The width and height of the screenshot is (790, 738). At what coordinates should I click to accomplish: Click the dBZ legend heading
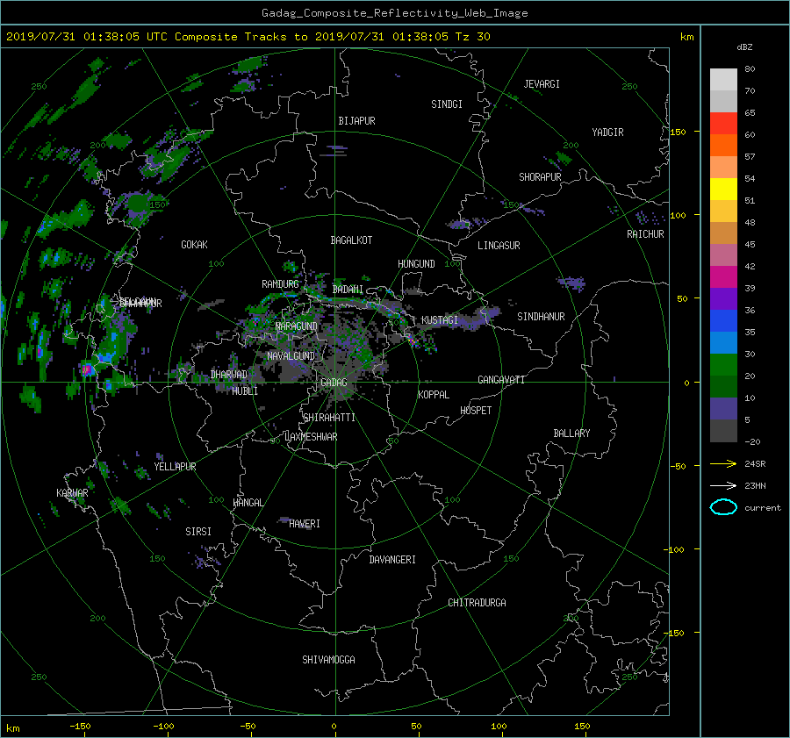744,47
